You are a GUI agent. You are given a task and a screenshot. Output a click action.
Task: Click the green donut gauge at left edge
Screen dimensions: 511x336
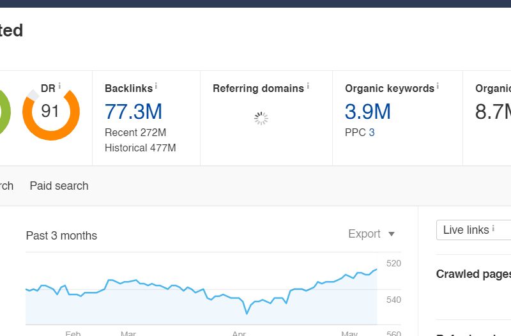[3, 112]
